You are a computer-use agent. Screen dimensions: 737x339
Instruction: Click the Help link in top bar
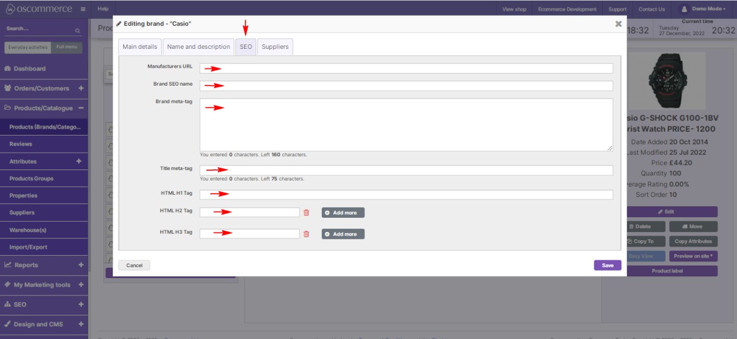[x=103, y=9]
